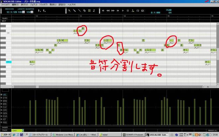Start playback with the play button
Screen dimensions: 219x137
(x=123, y=11)
